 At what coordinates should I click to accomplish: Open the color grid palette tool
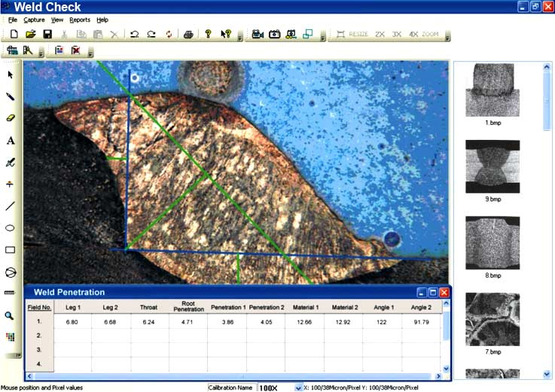(x=11, y=337)
